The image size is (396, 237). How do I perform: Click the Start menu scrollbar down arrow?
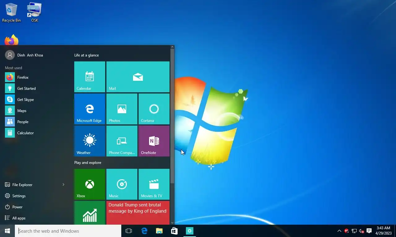point(172,222)
